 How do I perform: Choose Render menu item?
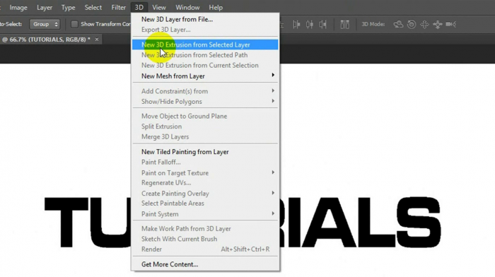(205, 249)
